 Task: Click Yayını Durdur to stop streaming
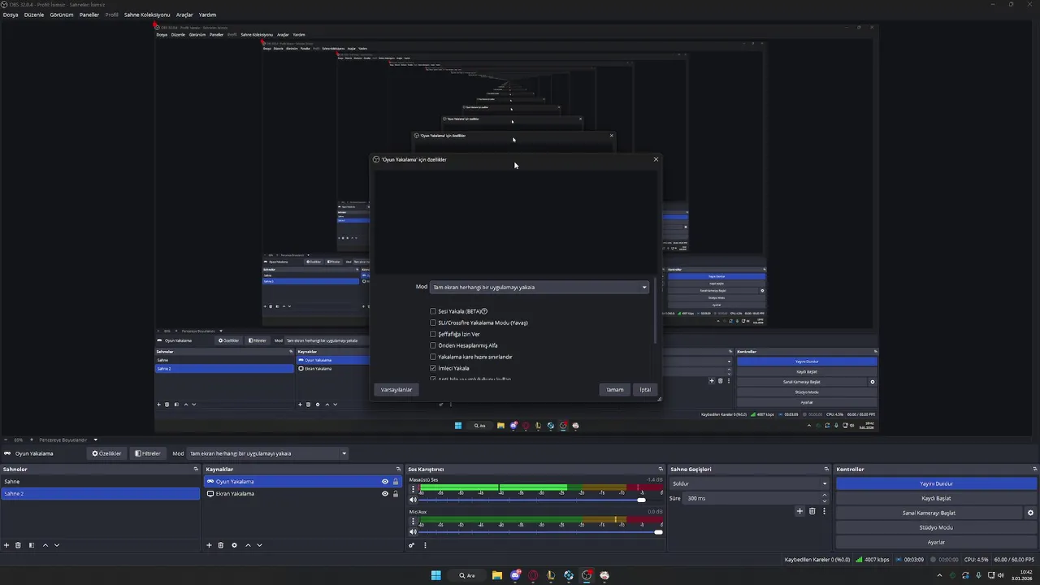pos(936,483)
